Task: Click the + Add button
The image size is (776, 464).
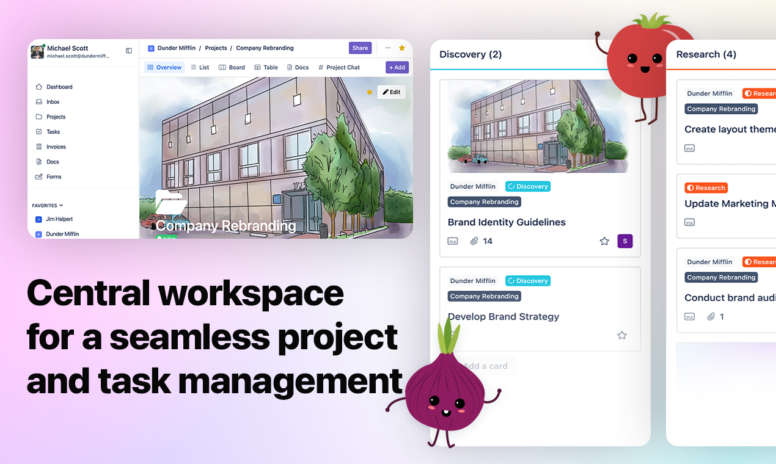Action: 397,67
